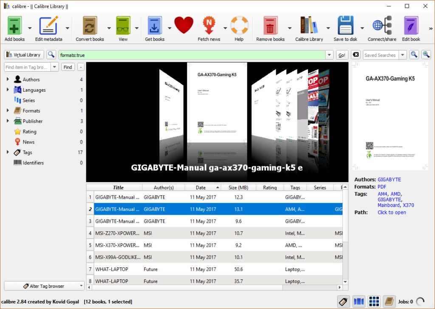
Task: Click the book list horizontal scrollbar
Action: tap(214, 287)
